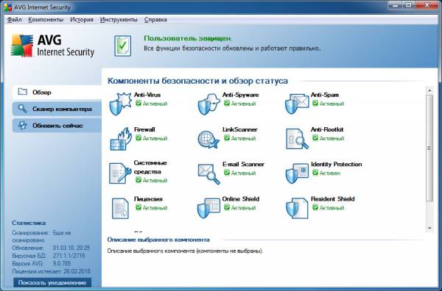Viewport: 442px width, 291px height.
Task: Open the Anti-Rootkit magnifier icon
Action: tap(297, 139)
